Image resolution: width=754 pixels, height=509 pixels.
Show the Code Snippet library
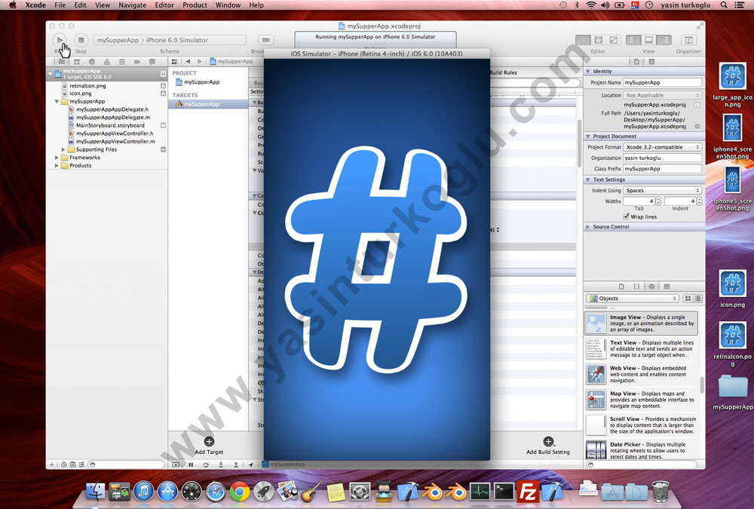636,287
